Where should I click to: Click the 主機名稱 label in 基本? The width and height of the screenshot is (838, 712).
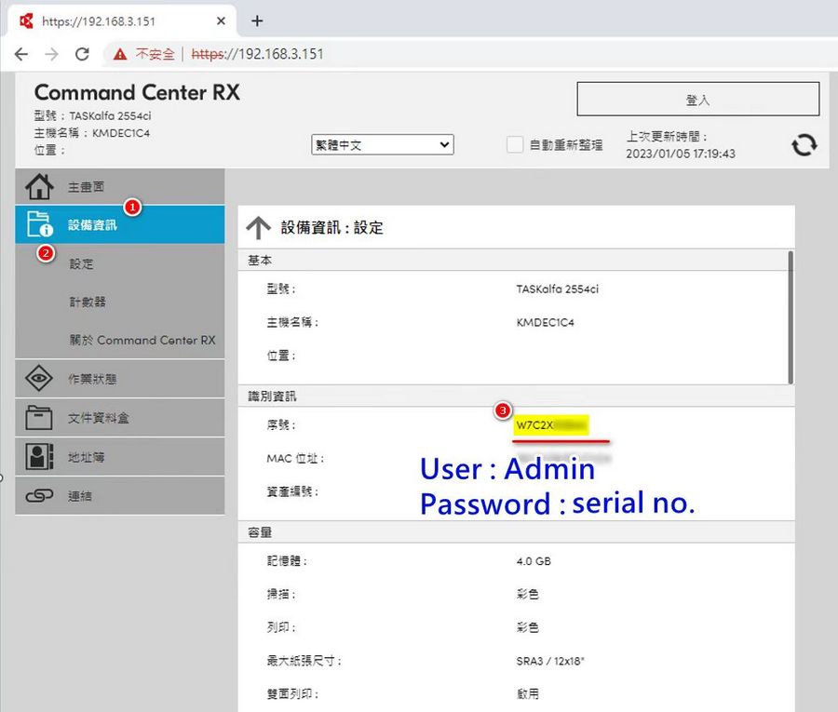pyautogui.click(x=293, y=322)
